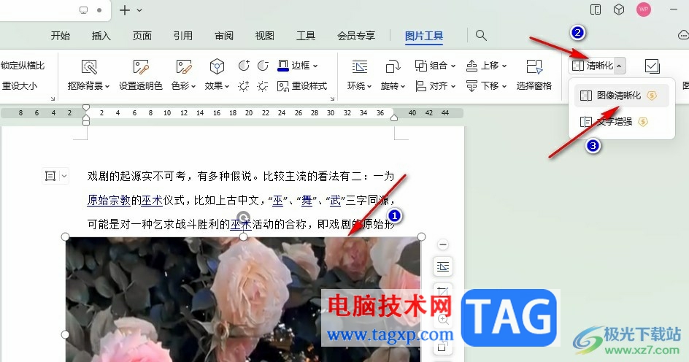
Task: Click the floating crop icon beside the image
Action: (x=443, y=292)
